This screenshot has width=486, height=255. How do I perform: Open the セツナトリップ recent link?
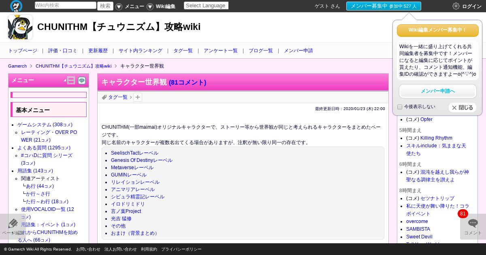tap(437, 198)
